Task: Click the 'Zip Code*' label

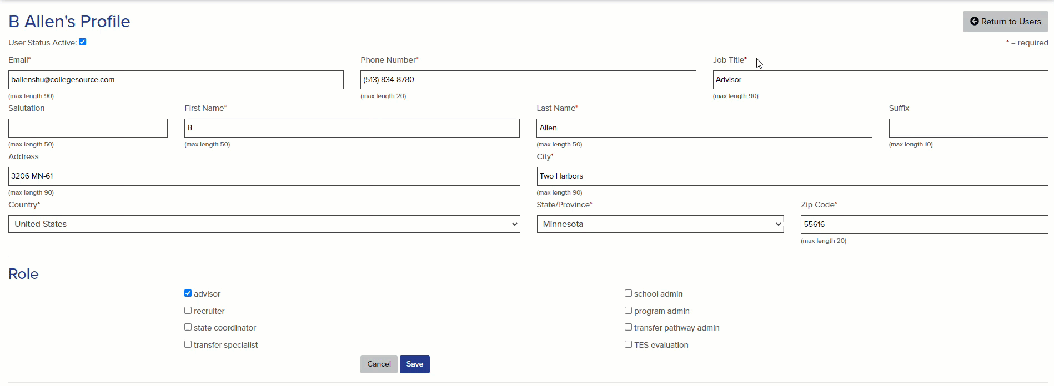Action: coord(819,205)
